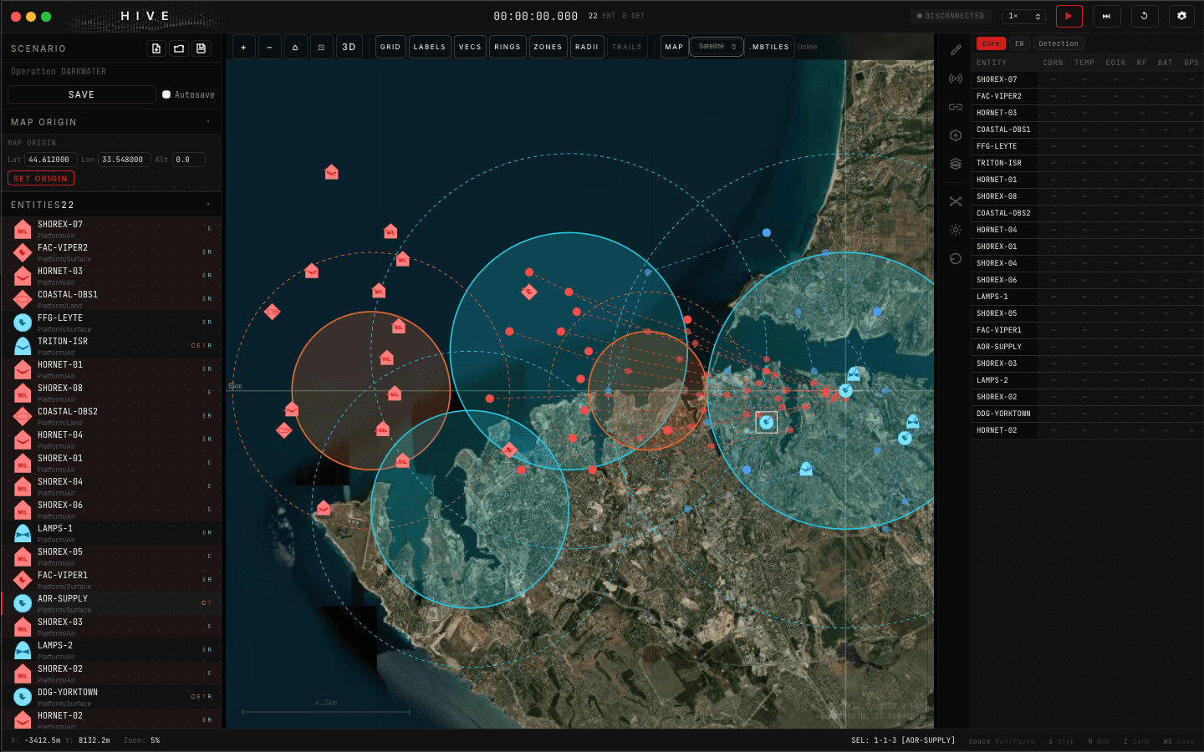
Task: Click the TRITON-ISR blue icon in list
Action: coord(23,346)
